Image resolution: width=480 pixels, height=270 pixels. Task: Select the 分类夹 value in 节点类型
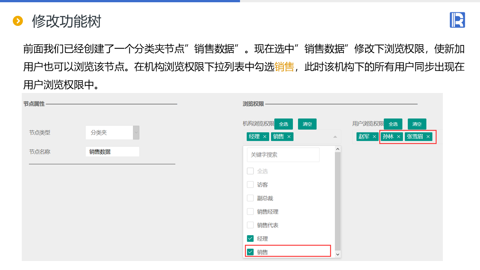click(99, 132)
